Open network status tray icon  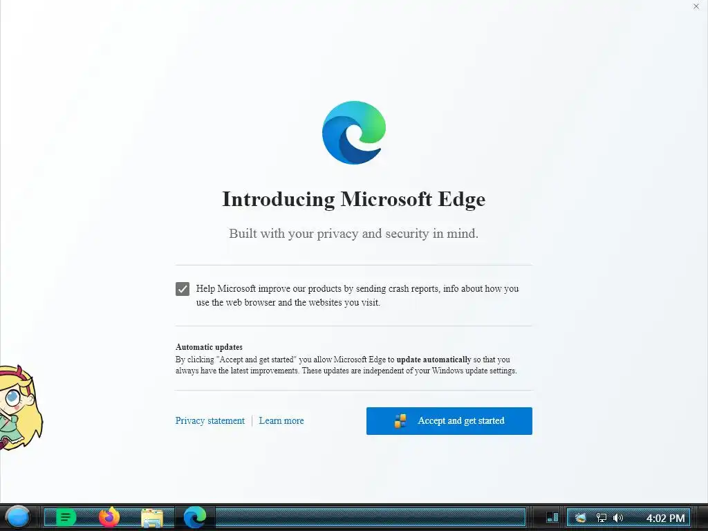(x=601, y=517)
